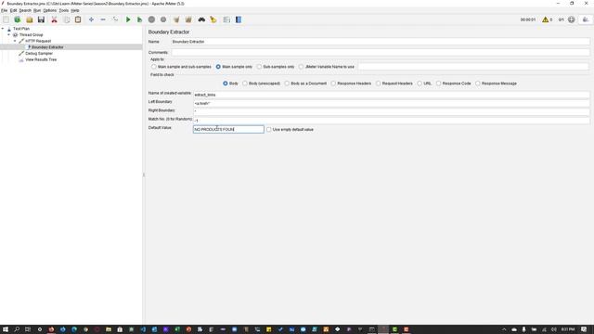Save the test plan with the floppy icon

[x=41, y=19]
